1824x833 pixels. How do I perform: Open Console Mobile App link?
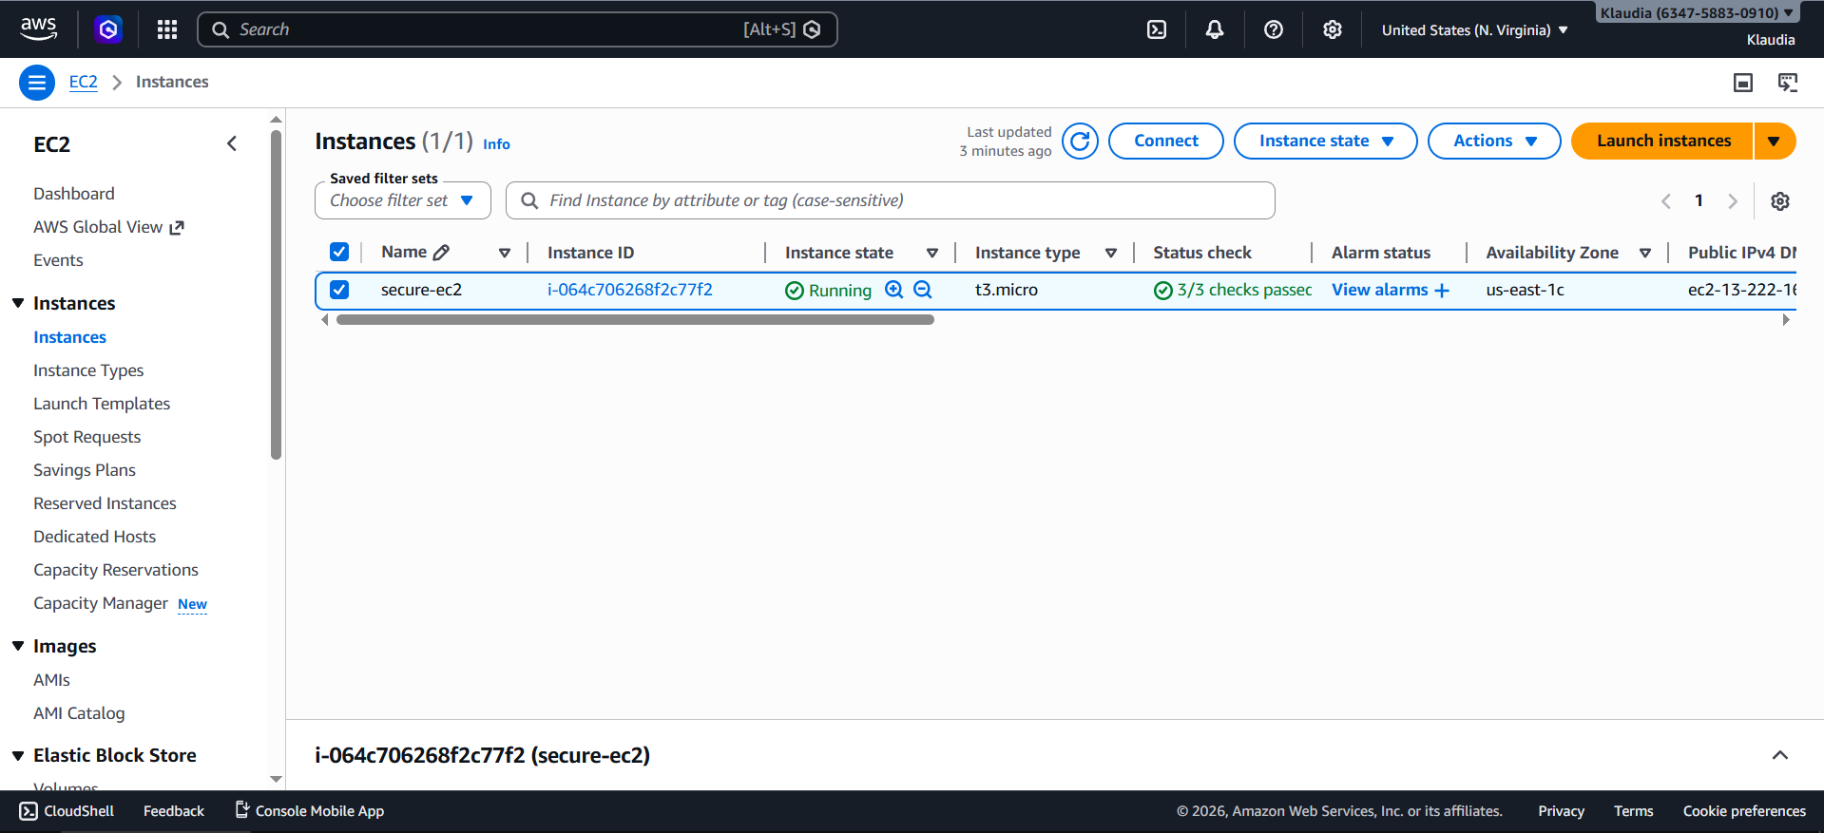310,811
